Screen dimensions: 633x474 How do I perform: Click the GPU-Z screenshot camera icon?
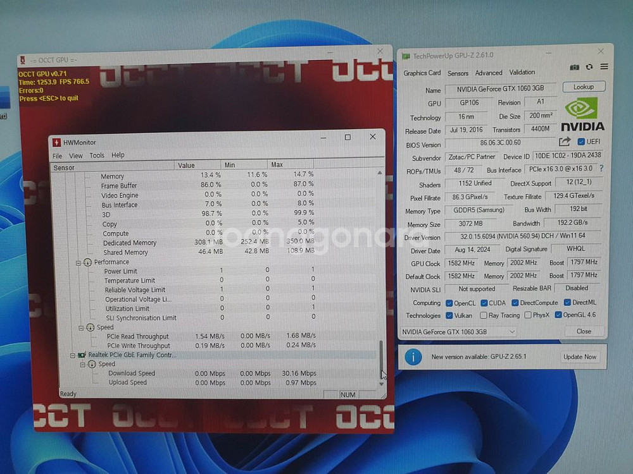(x=574, y=68)
